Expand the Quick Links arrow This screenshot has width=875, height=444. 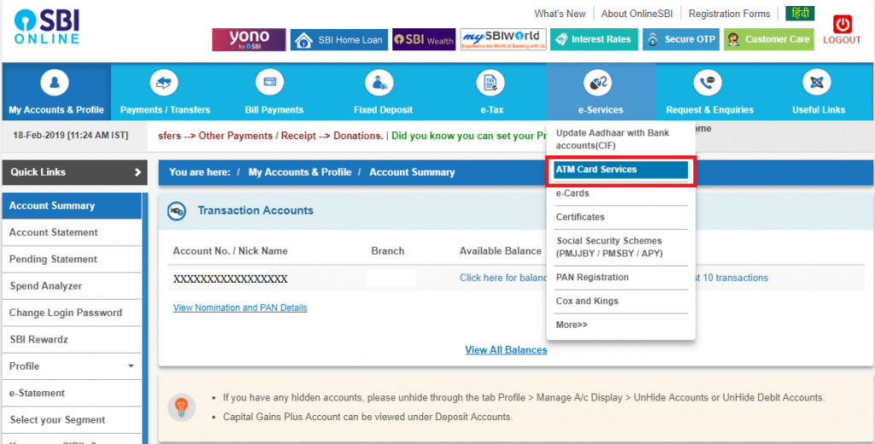pyautogui.click(x=138, y=172)
